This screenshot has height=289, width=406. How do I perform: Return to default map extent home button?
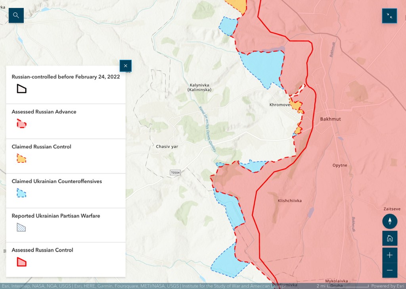tap(390, 238)
